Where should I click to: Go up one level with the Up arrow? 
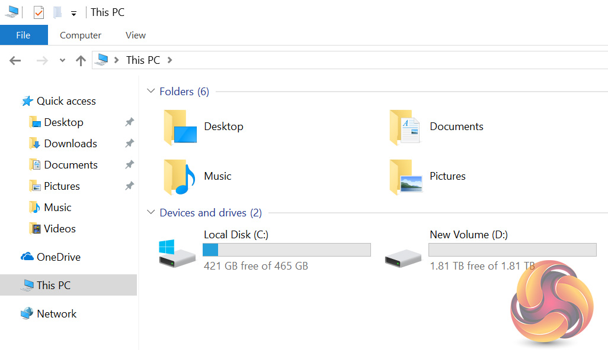(x=81, y=60)
